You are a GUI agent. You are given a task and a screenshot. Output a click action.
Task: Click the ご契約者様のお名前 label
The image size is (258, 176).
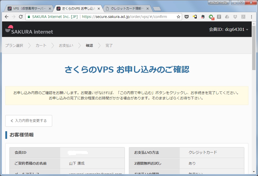[x=30, y=163]
